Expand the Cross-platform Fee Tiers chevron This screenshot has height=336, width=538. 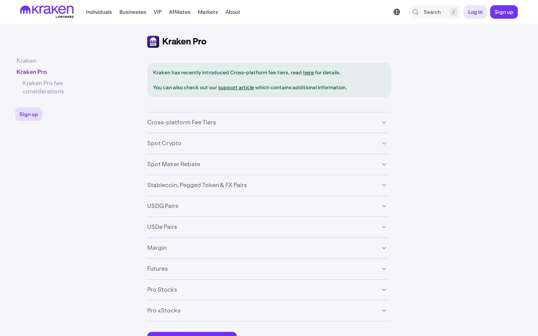(384, 122)
